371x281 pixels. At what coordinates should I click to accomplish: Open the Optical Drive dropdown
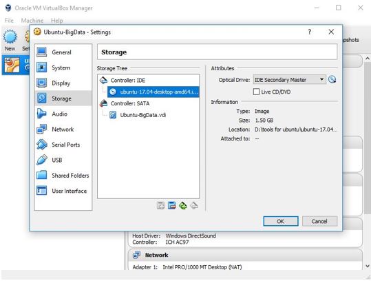click(x=289, y=80)
